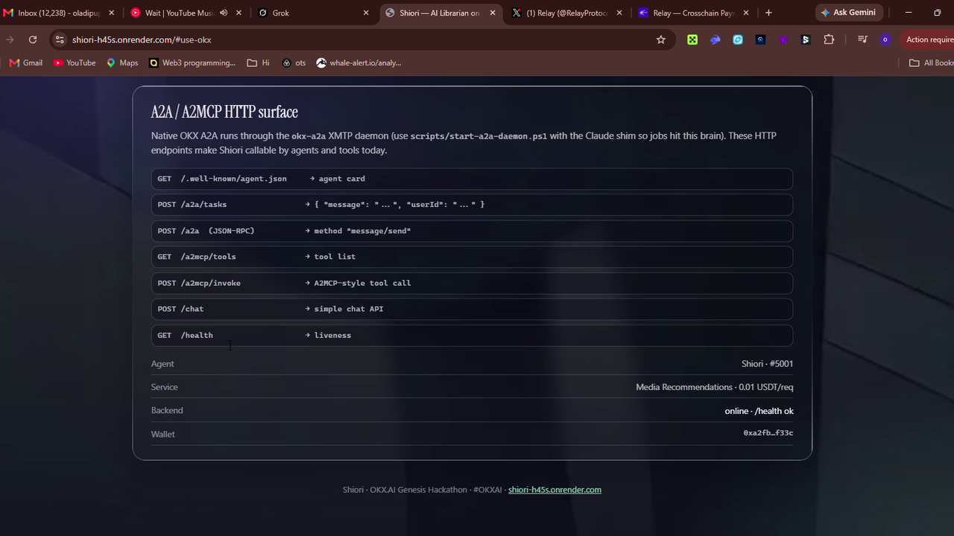View site information icon in address bar
This screenshot has height=536, width=954.
60,39
